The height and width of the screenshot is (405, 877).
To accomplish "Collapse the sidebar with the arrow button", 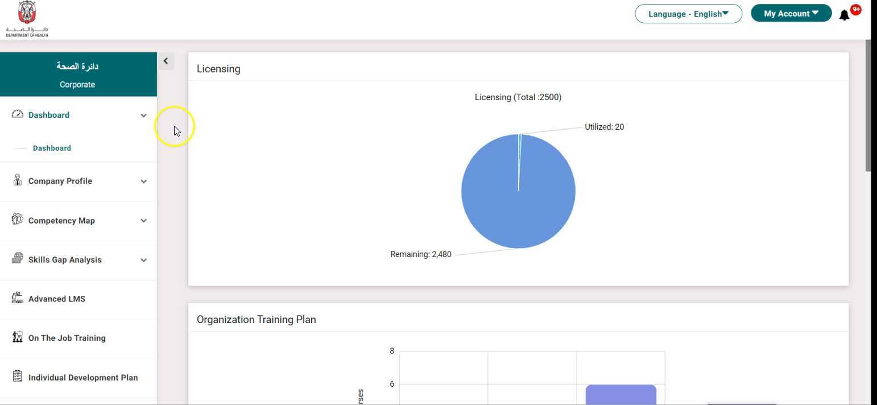I will 166,61.
